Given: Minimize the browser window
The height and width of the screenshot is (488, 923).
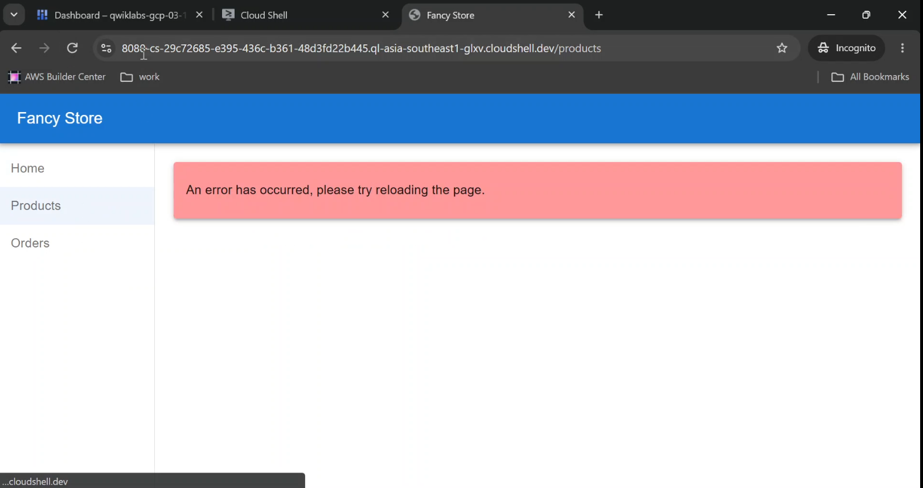Looking at the screenshot, I should 831,15.
